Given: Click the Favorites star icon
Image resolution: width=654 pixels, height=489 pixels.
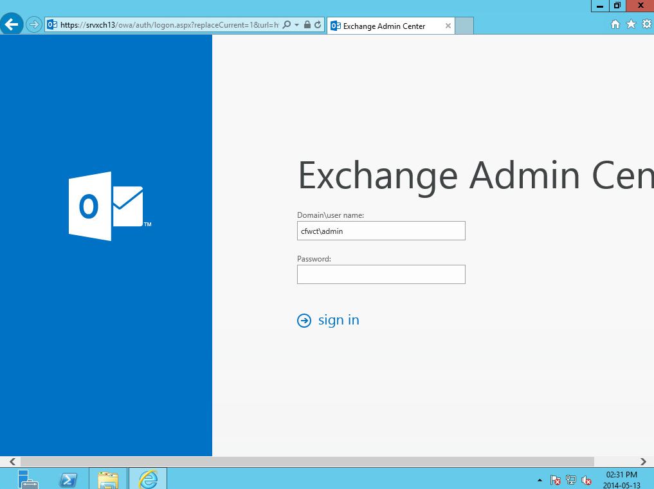Looking at the screenshot, I should [x=630, y=24].
